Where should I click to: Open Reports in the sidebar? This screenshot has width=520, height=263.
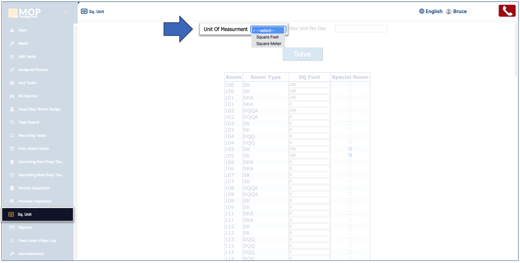[25, 228]
